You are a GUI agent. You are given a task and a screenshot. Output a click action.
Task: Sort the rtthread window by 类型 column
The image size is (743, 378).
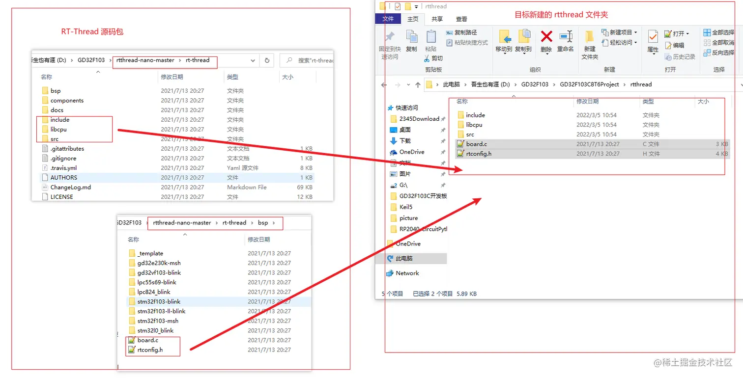pyautogui.click(x=648, y=101)
